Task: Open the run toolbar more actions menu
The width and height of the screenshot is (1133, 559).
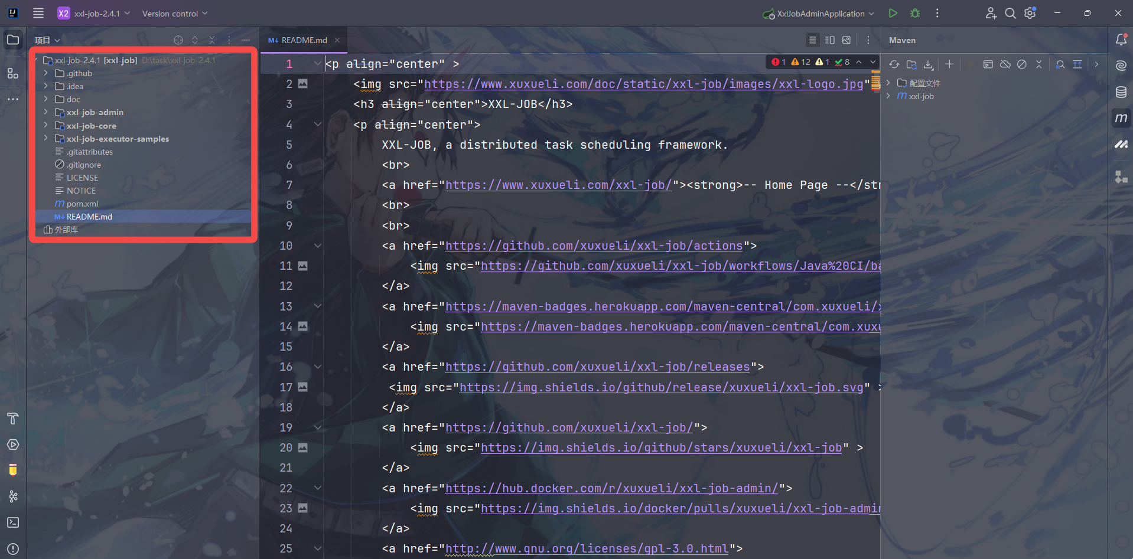Action: (937, 13)
